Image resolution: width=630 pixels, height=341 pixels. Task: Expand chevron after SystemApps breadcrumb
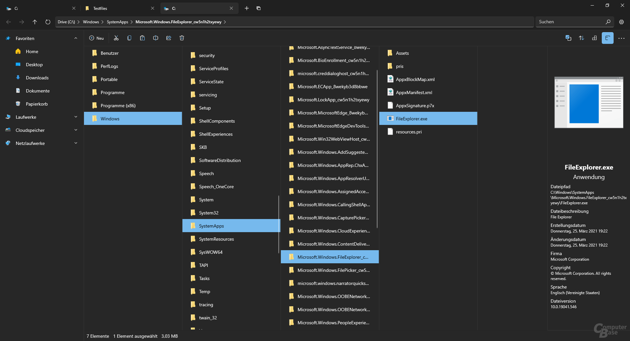tap(132, 22)
